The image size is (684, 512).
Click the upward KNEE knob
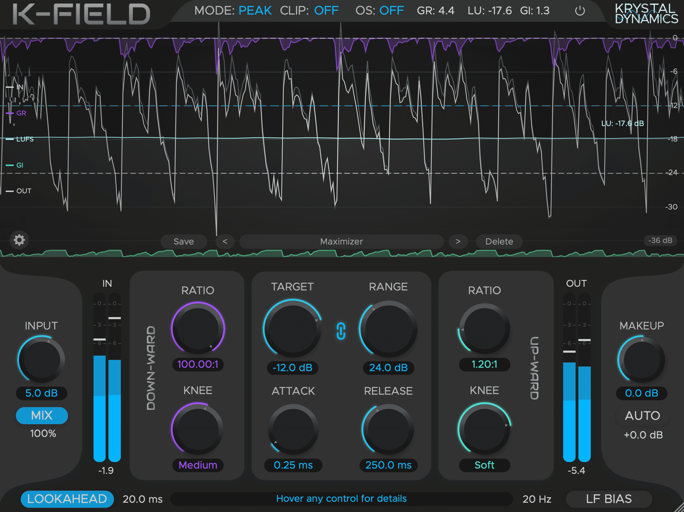pos(484,429)
